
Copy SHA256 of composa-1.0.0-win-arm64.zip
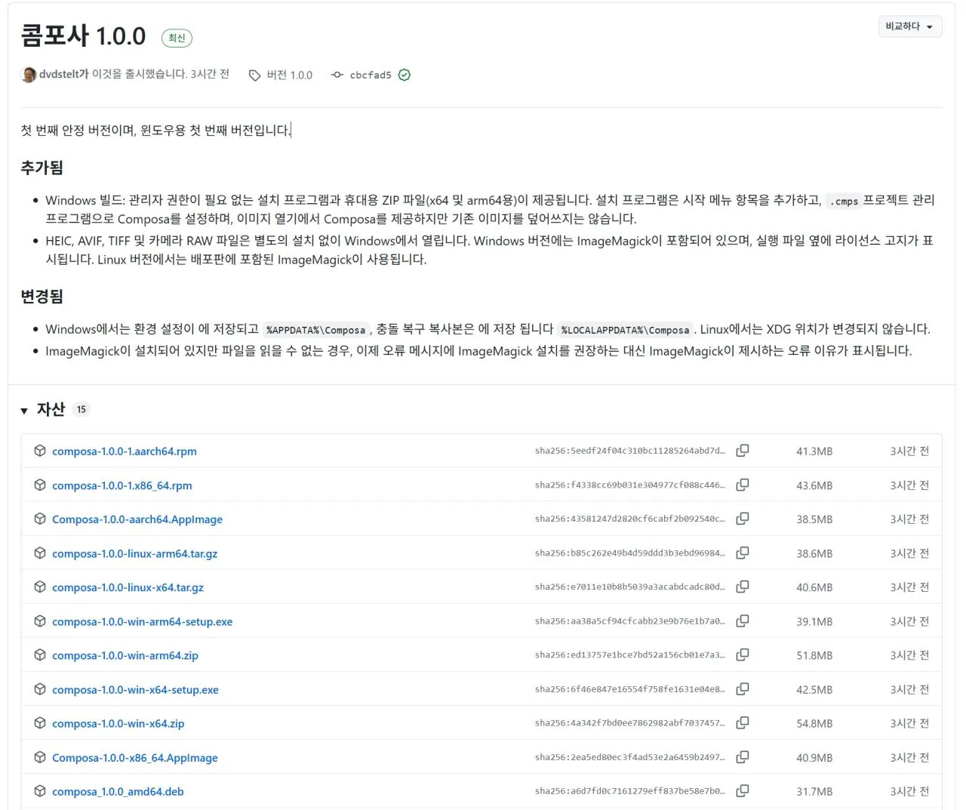[x=743, y=655]
